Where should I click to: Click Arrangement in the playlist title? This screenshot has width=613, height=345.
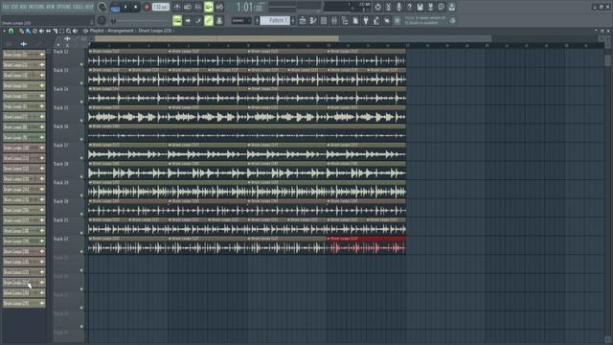click(x=120, y=31)
